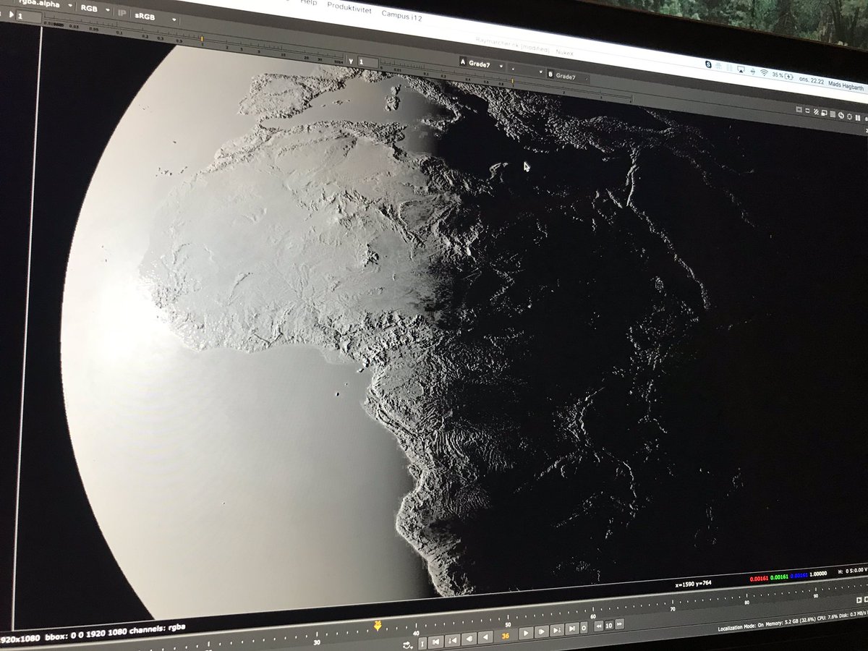868x651 pixels.
Task: Skip backward by increment frames
Action: (599, 626)
